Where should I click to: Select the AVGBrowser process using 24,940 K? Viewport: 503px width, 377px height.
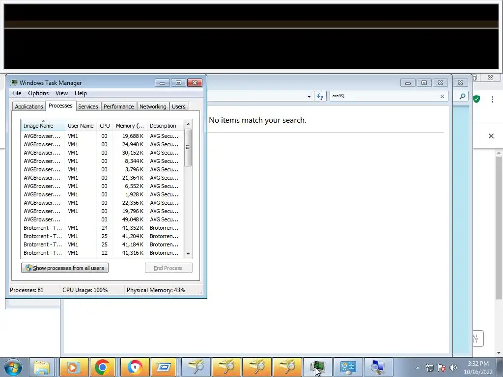click(x=102, y=144)
